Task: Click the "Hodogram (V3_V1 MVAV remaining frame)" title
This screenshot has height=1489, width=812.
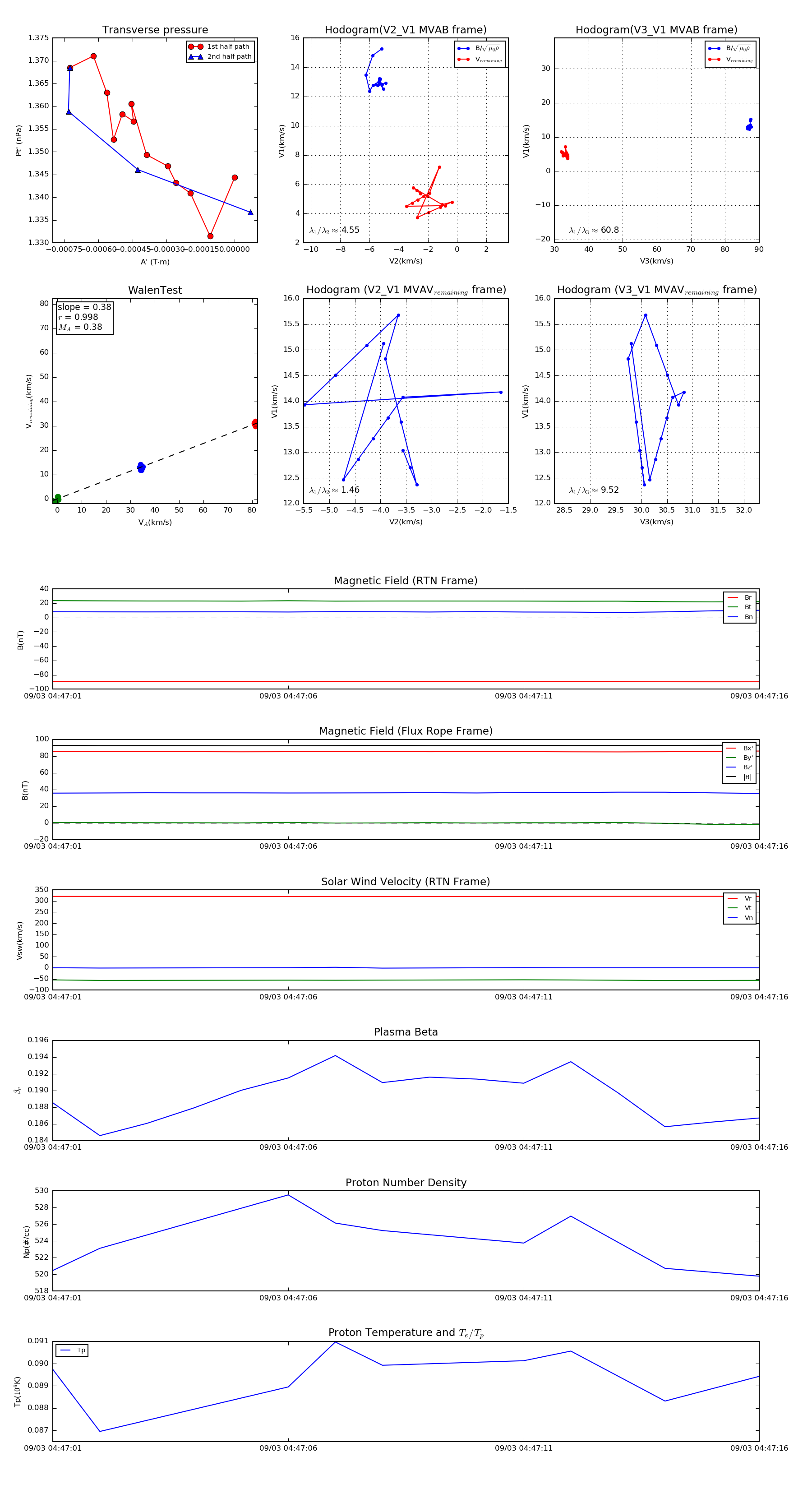Action: coord(656,290)
